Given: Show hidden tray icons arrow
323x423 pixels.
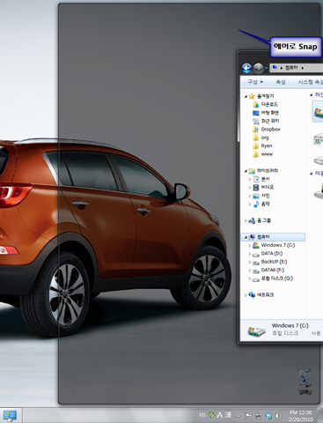Looking at the screenshot, I should [x=239, y=416].
